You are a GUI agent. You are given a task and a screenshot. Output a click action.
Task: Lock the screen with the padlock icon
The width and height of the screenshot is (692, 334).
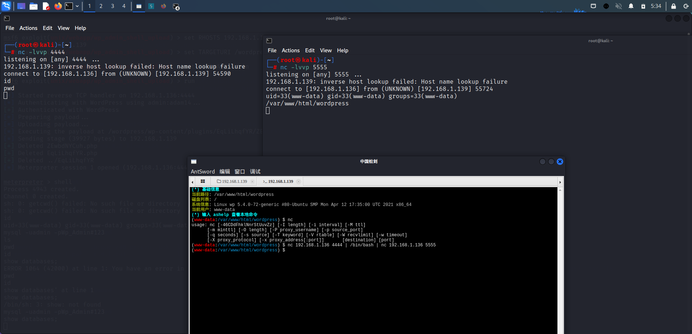[x=674, y=6]
